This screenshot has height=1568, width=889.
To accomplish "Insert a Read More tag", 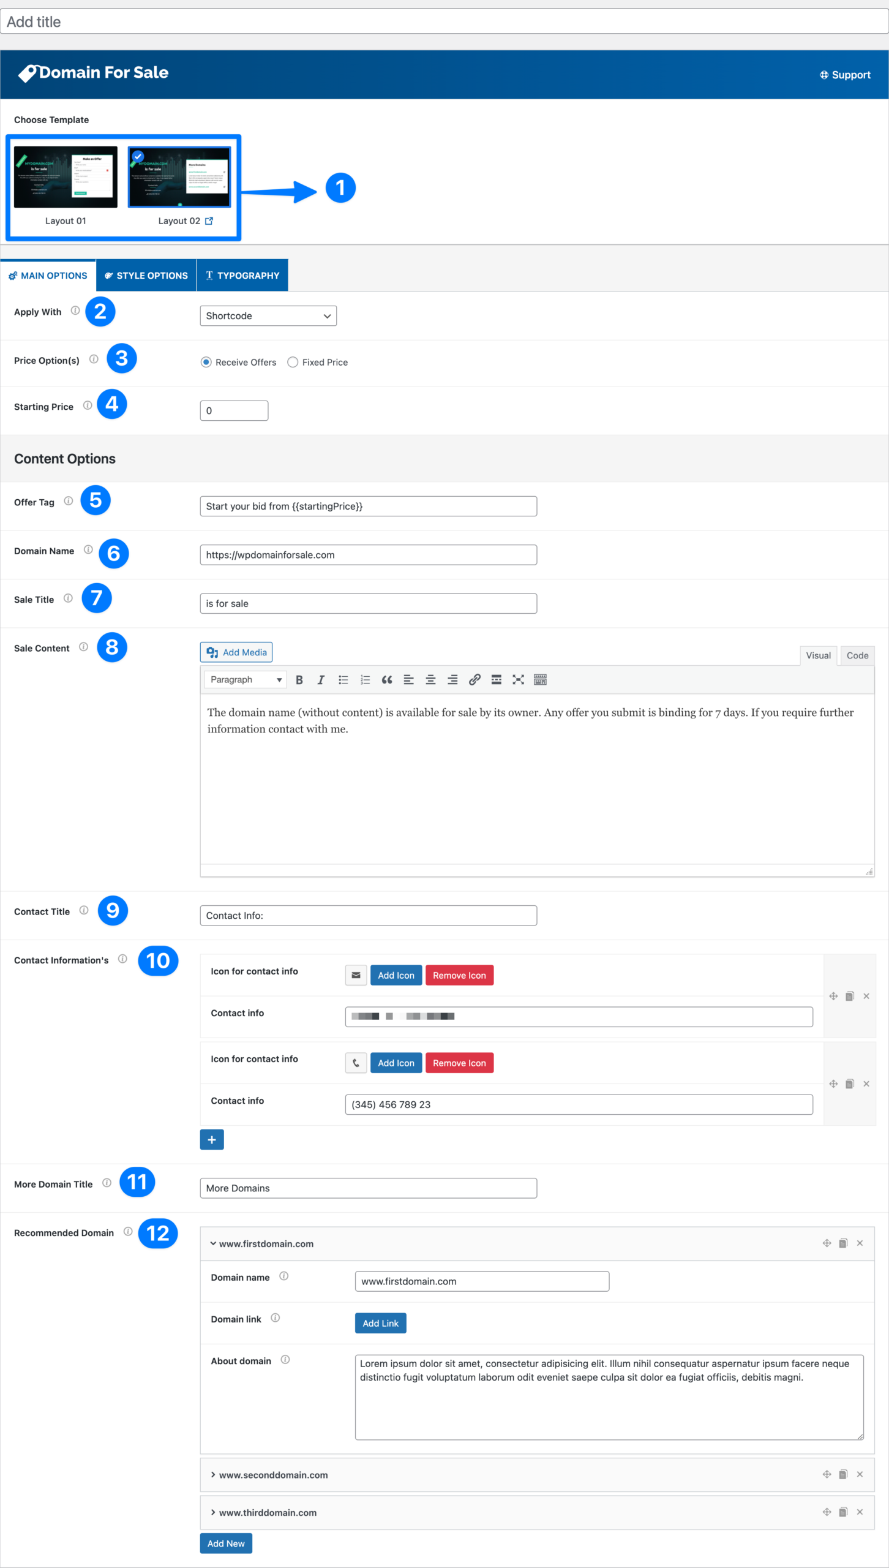I will click(497, 680).
